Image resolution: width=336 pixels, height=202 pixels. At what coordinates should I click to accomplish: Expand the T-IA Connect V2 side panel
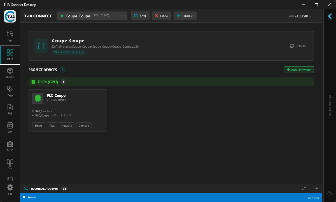coord(330,16)
